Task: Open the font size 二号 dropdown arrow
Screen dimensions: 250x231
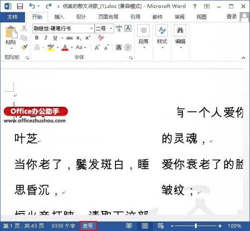Action: click(111, 28)
